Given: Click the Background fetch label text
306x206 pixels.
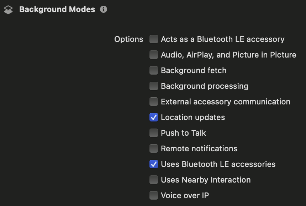Looking at the screenshot, I should (x=194, y=70).
